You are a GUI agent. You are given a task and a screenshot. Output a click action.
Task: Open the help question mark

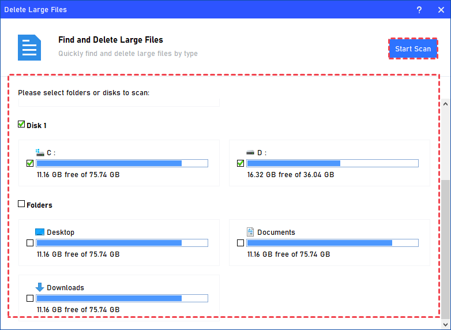pos(419,9)
